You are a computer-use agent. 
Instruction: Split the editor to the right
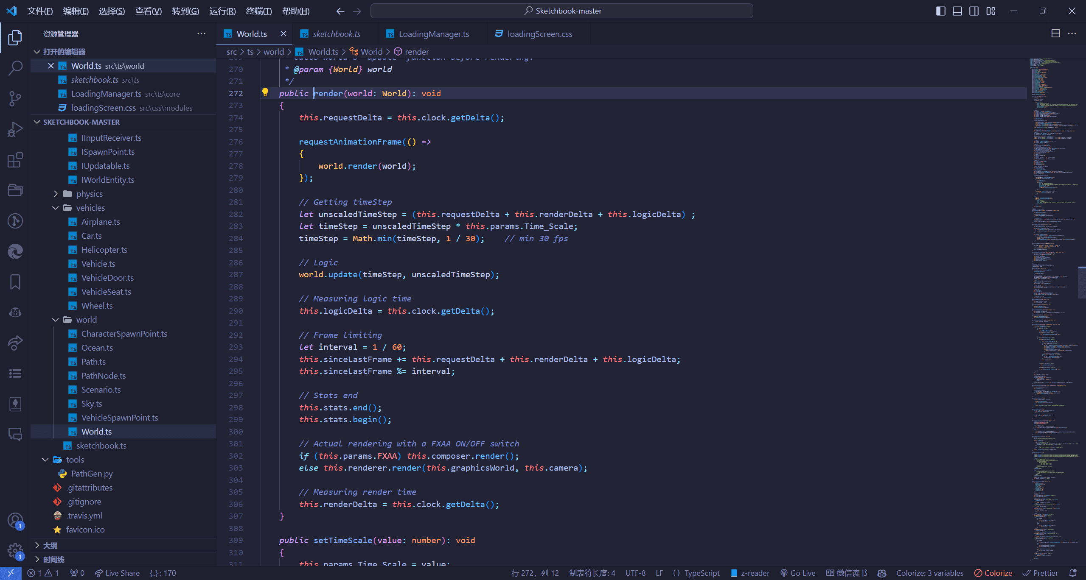pos(1055,33)
